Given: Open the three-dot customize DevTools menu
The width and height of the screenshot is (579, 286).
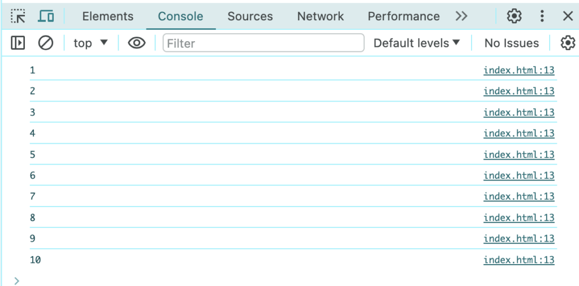Looking at the screenshot, I should [542, 16].
